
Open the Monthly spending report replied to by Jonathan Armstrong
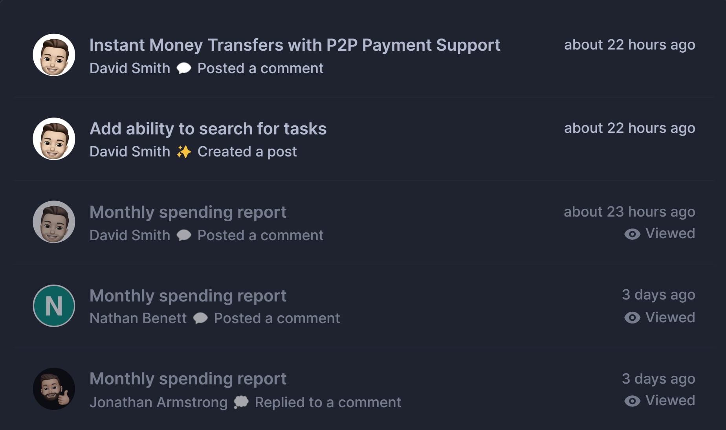point(188,379)
